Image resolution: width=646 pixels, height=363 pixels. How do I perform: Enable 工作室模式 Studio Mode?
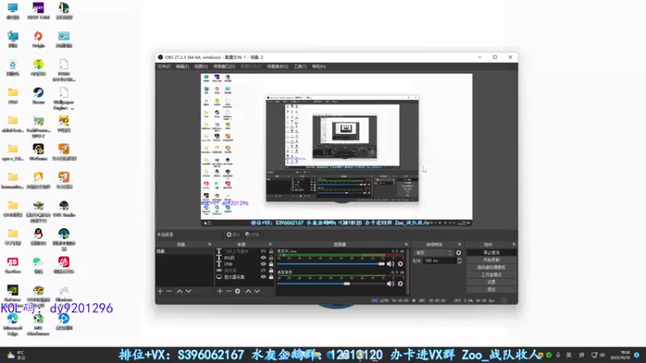point(491,275)
